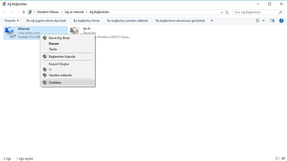Click the refresh icon in address bar
This screenshot has height=161, width=287.
[227, 12]
